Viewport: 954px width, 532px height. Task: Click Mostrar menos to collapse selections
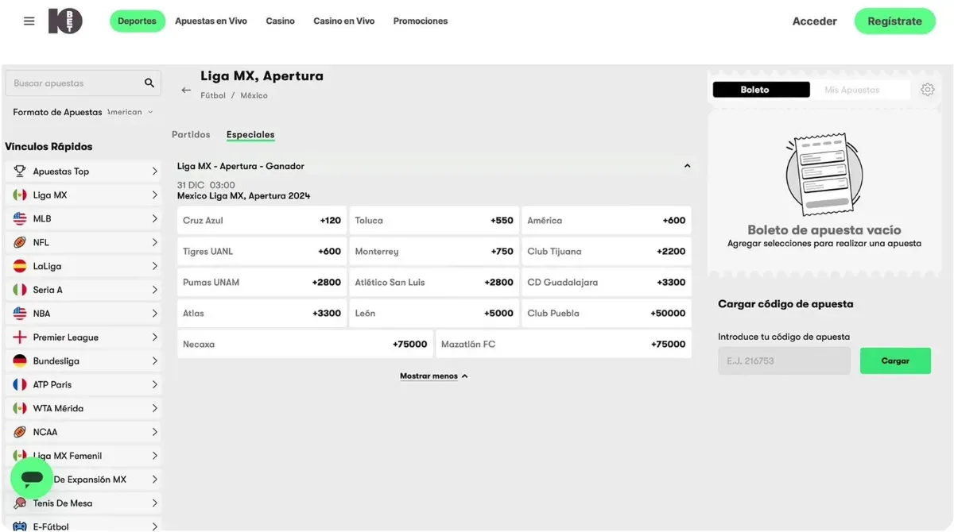[x=434, y=376]
